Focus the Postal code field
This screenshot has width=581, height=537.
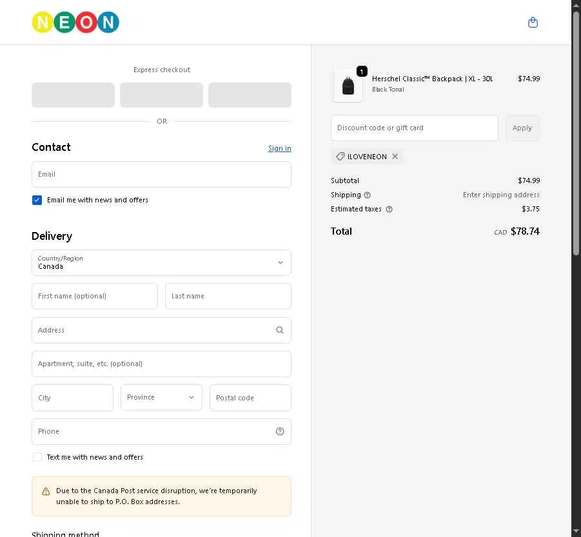click(x=250, y=397)
